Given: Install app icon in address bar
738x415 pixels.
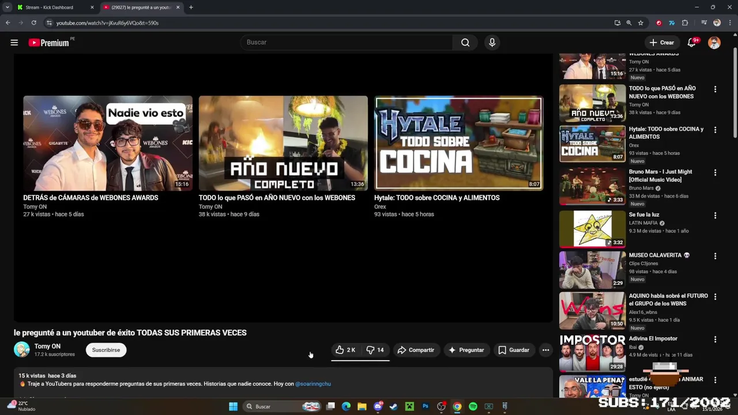Looking at the screenshot, I should (x=617, y=23).
